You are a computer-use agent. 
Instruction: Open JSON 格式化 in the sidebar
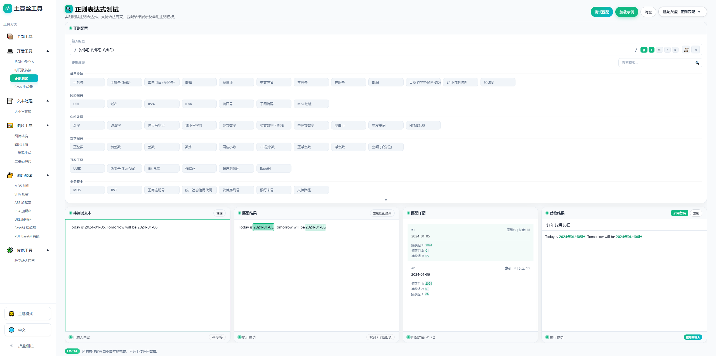pos(24,62)
